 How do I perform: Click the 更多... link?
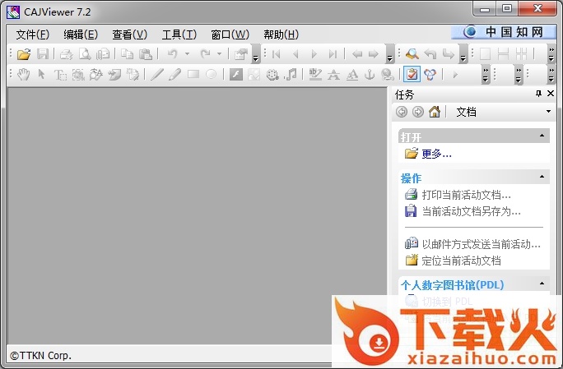coord(436,154)
